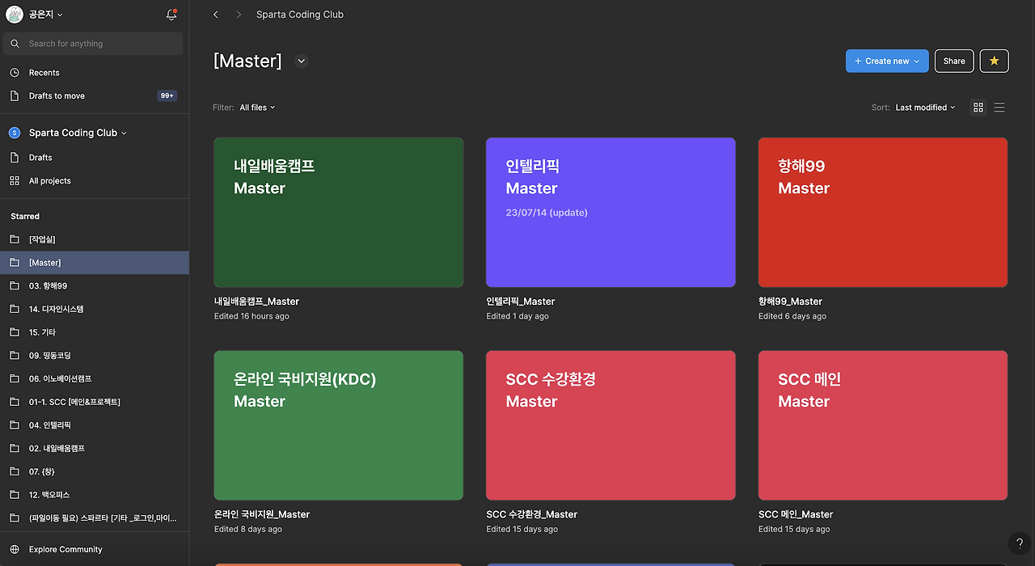1035x566 pixels.
Task: Click folder icon beside 06. 이노베이션캠프
Action: click(15, 378)
